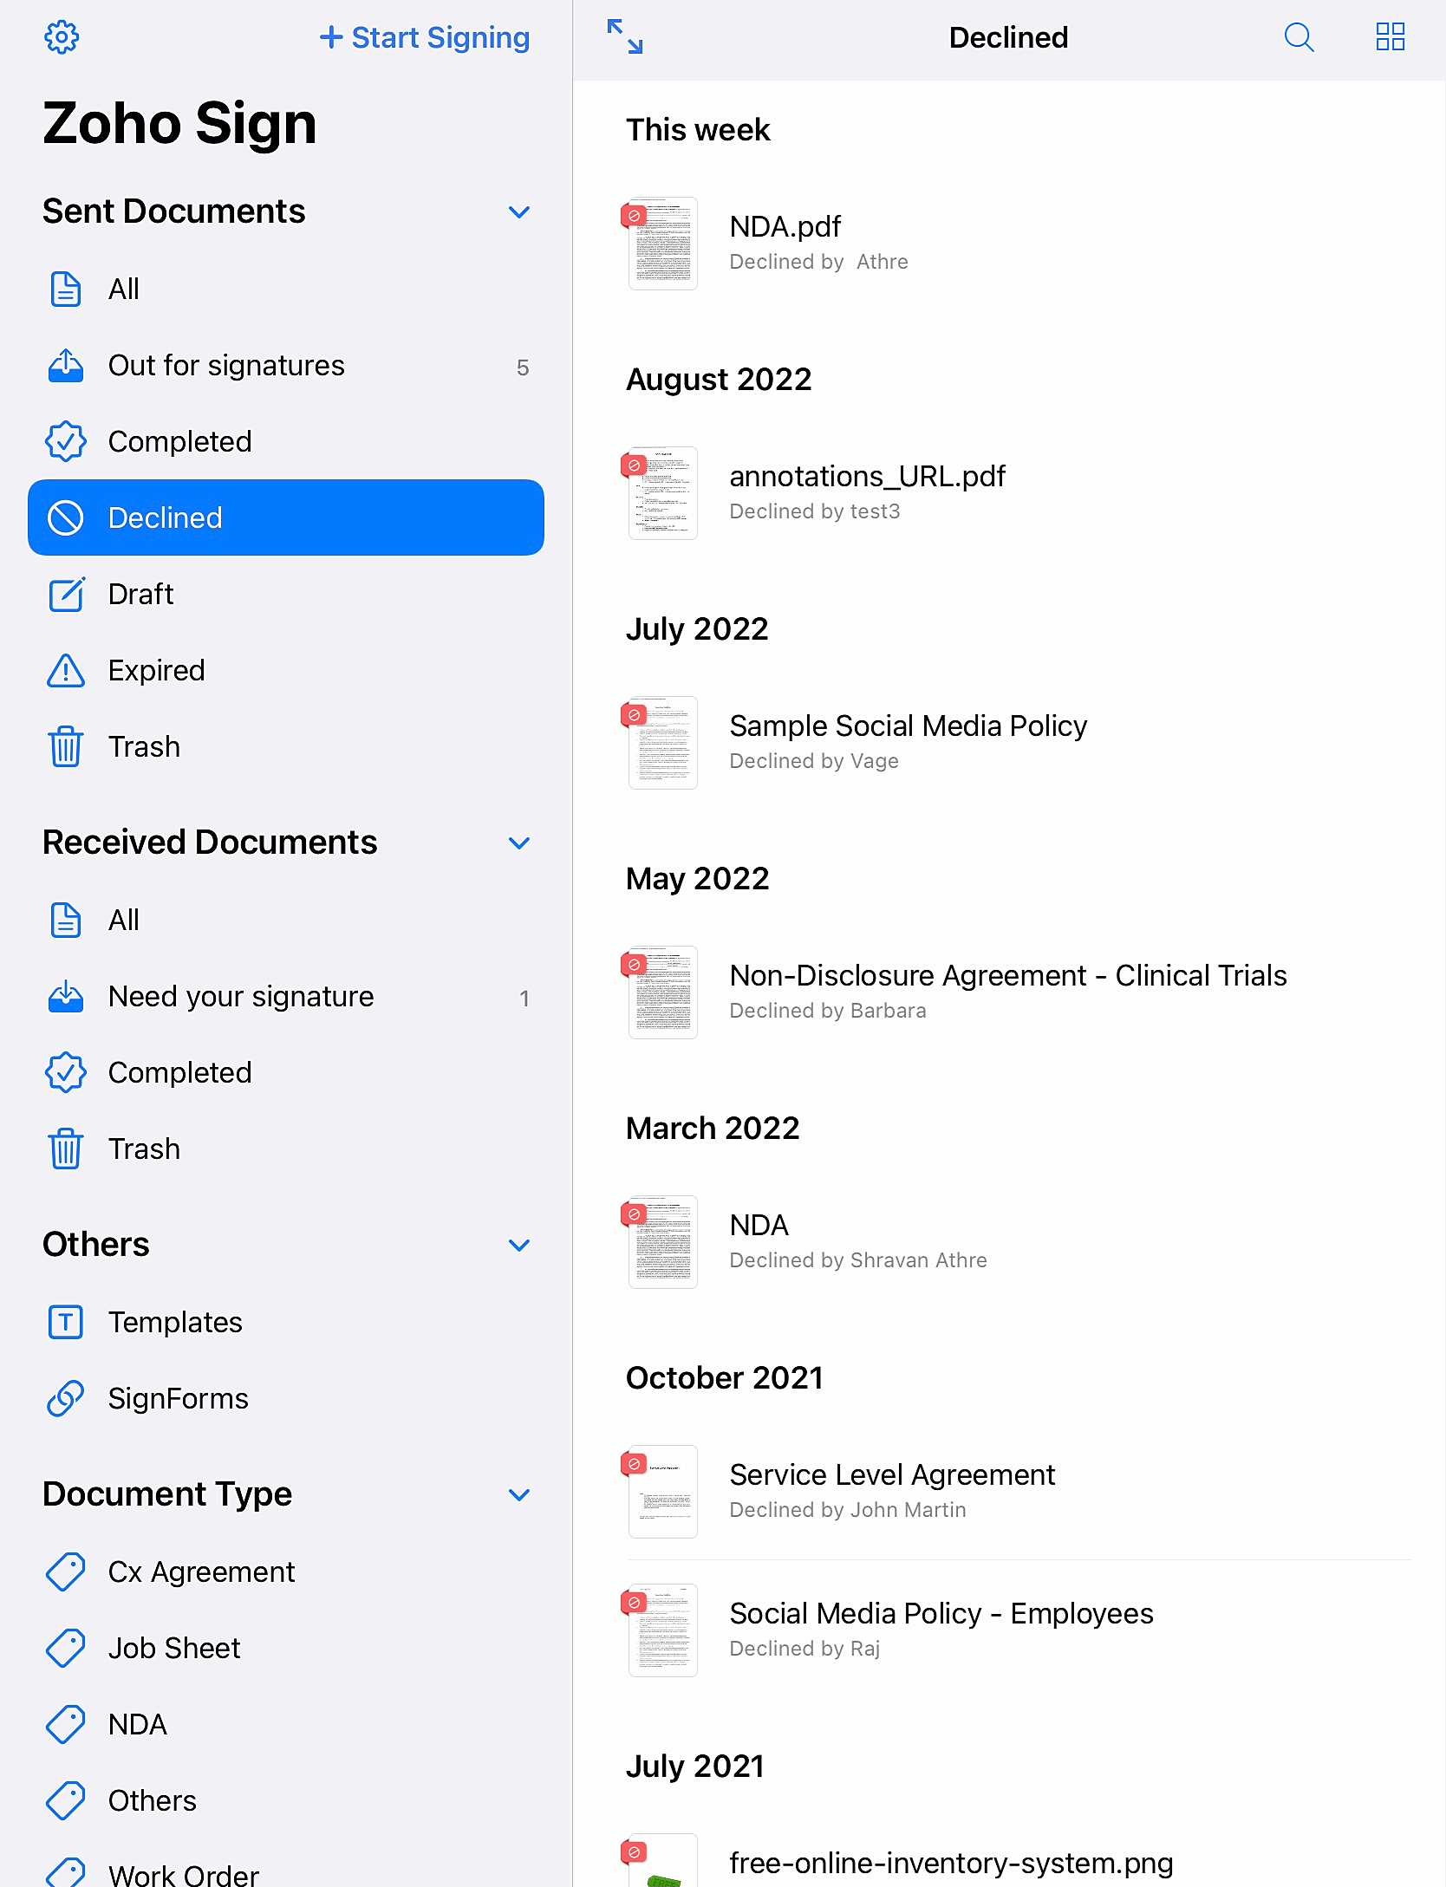
Task: Click the Sent Documents All file icon
Action: coord(66,289)
